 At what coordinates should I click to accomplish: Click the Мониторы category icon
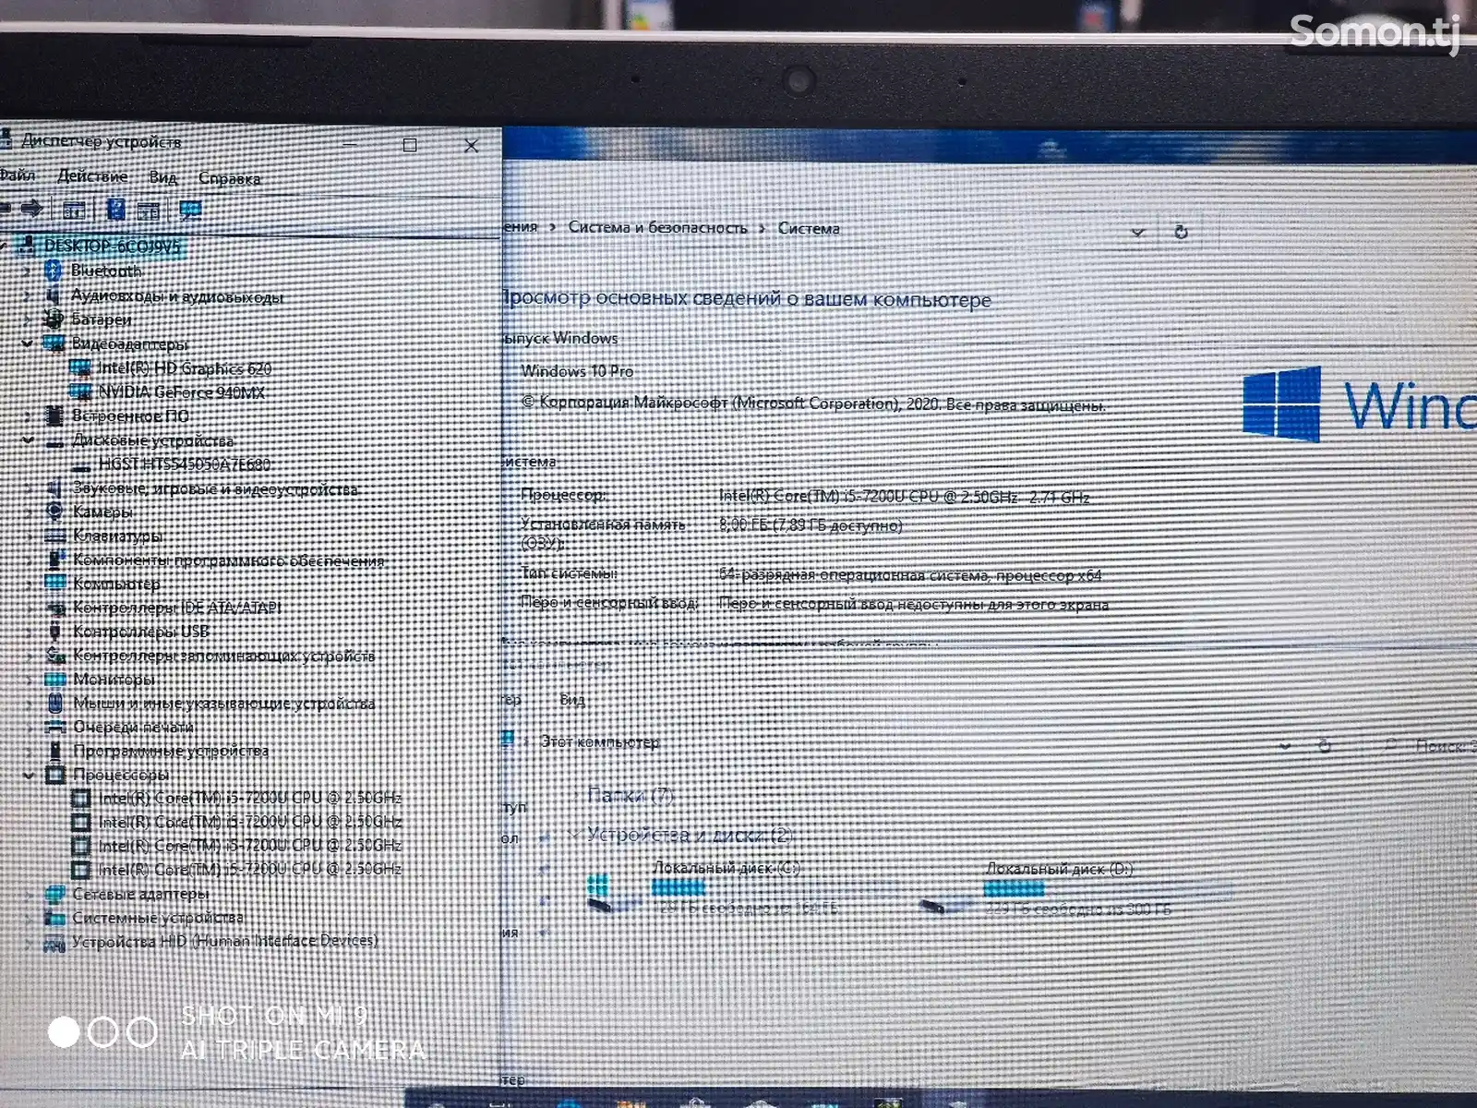pos(55,680)
